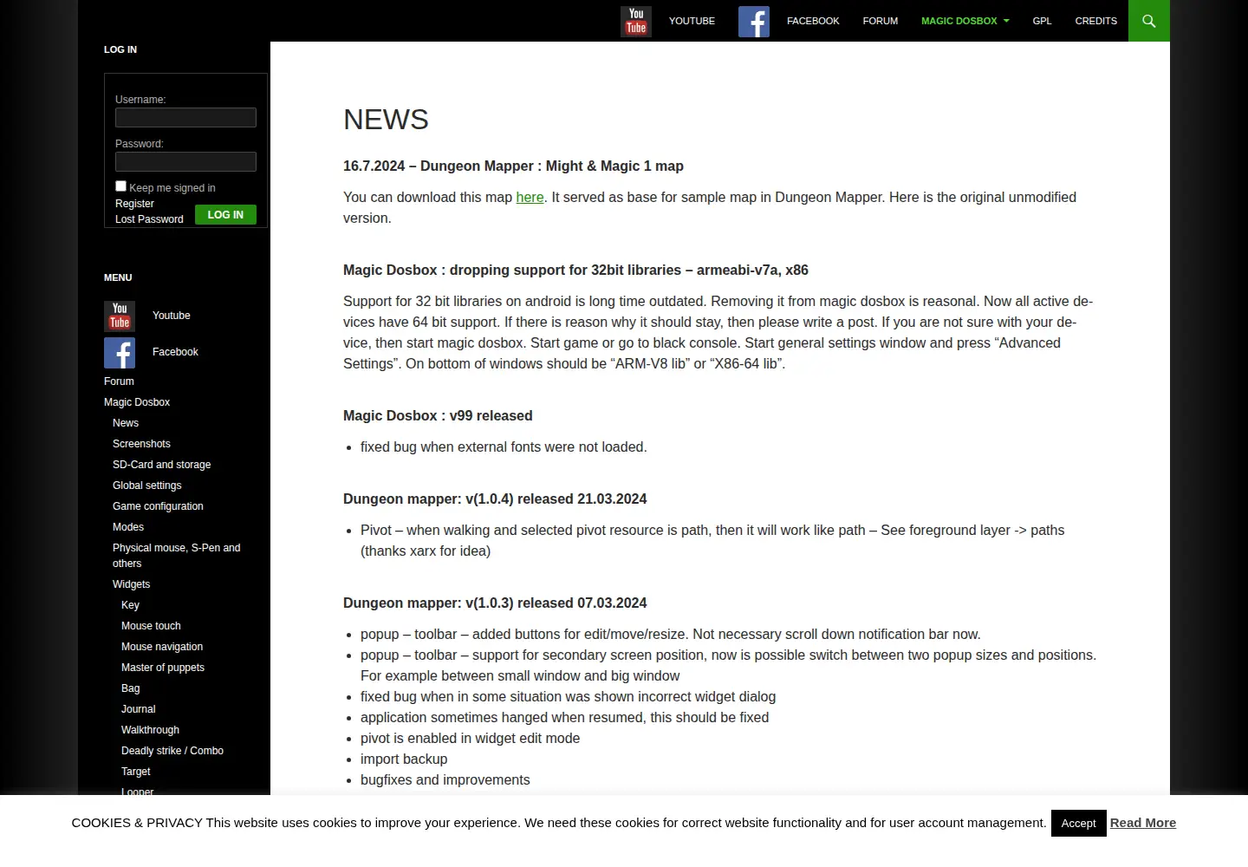Open the YouTube text item in top navigation
Image resolution: width=1248 pixels, height=867 pixels.
[692, 21]
